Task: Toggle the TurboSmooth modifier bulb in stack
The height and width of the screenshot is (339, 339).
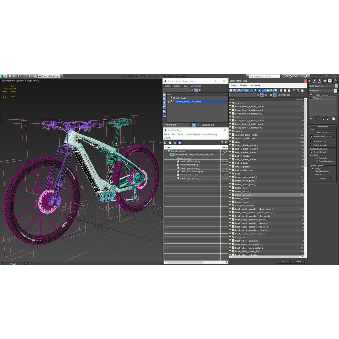Action: (x=311, y=95)
